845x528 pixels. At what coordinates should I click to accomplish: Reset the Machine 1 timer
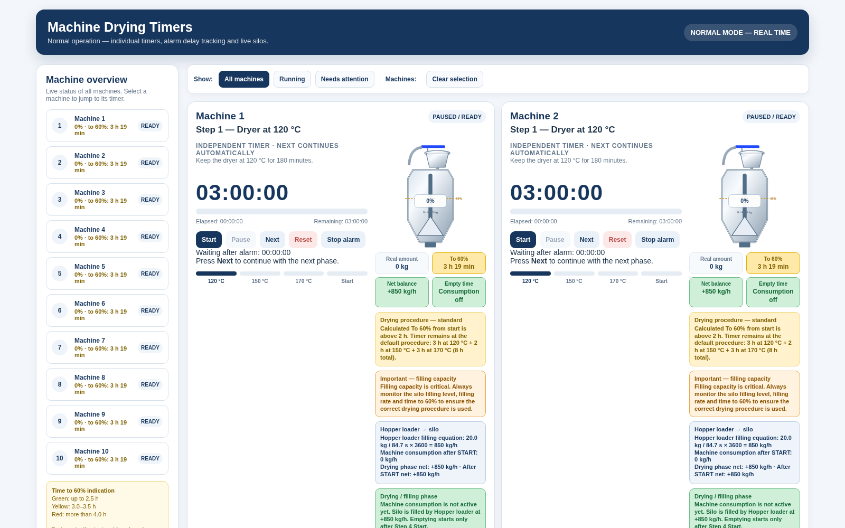click(303, 240)
